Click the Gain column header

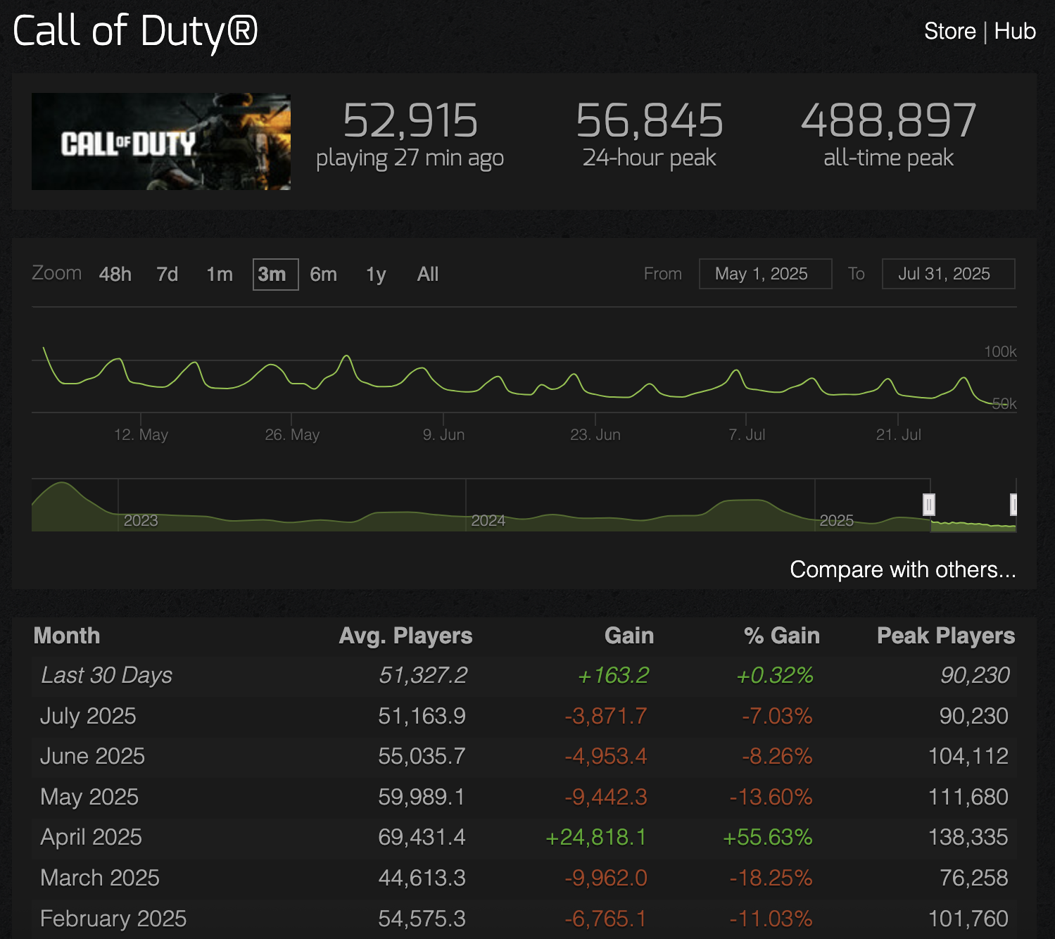click(x=629, y=636)
